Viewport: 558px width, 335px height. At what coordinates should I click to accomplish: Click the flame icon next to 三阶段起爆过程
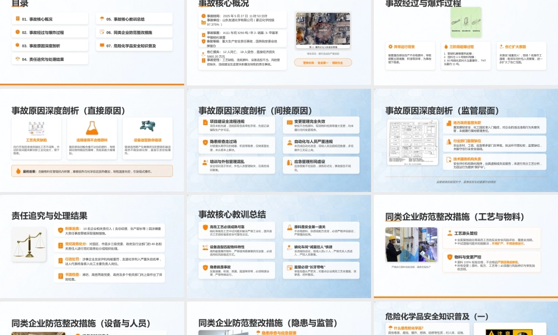(x=446, y=47)
